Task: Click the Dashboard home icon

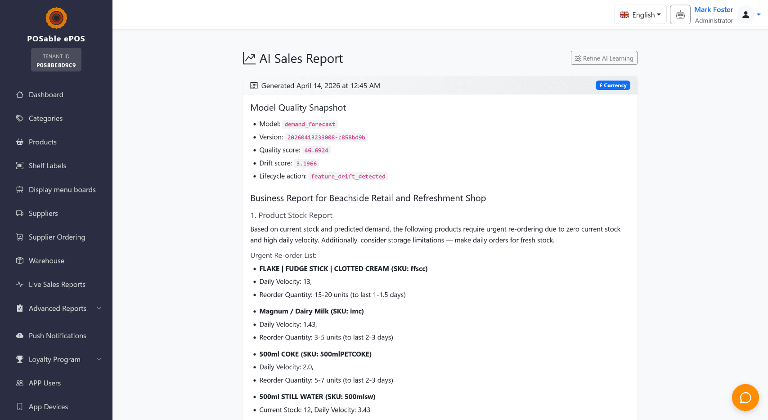Action: 20,94
